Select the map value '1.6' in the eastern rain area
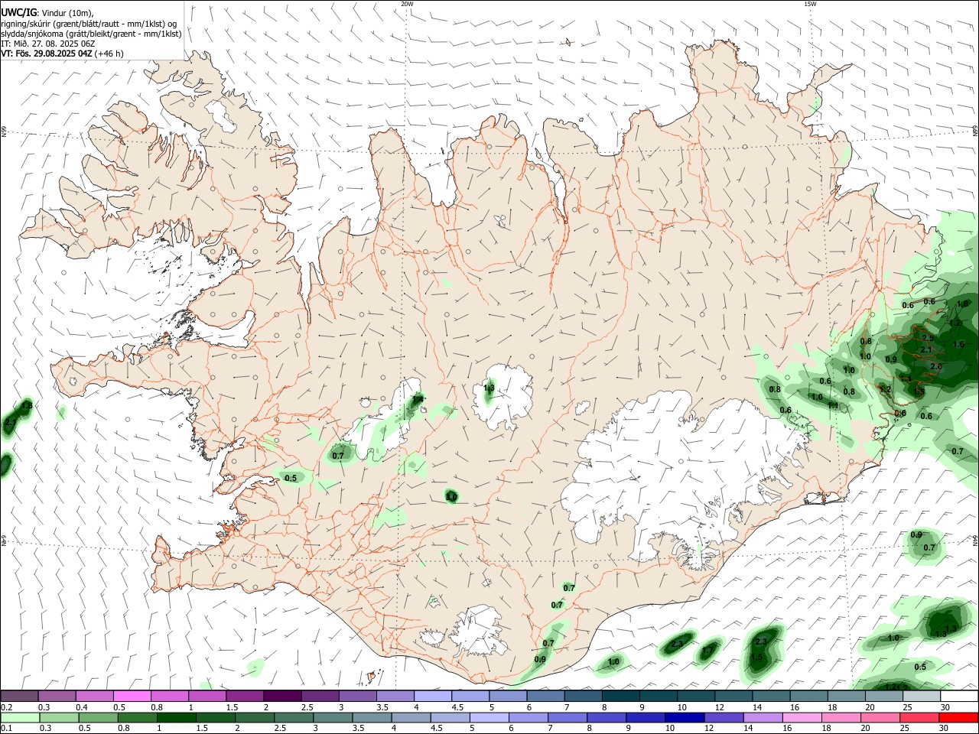 [958, 344]
